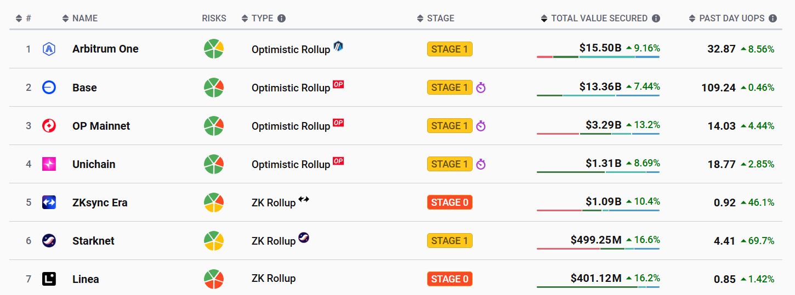Click the ZK stack arrows icon for ZKsync Era
Viewport: 795px width, 295px height.
[304, 199]
